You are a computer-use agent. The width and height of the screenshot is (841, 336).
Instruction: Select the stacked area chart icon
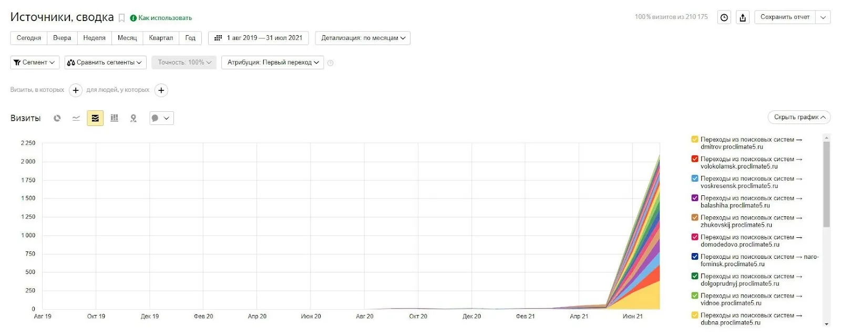pos(95,118)
